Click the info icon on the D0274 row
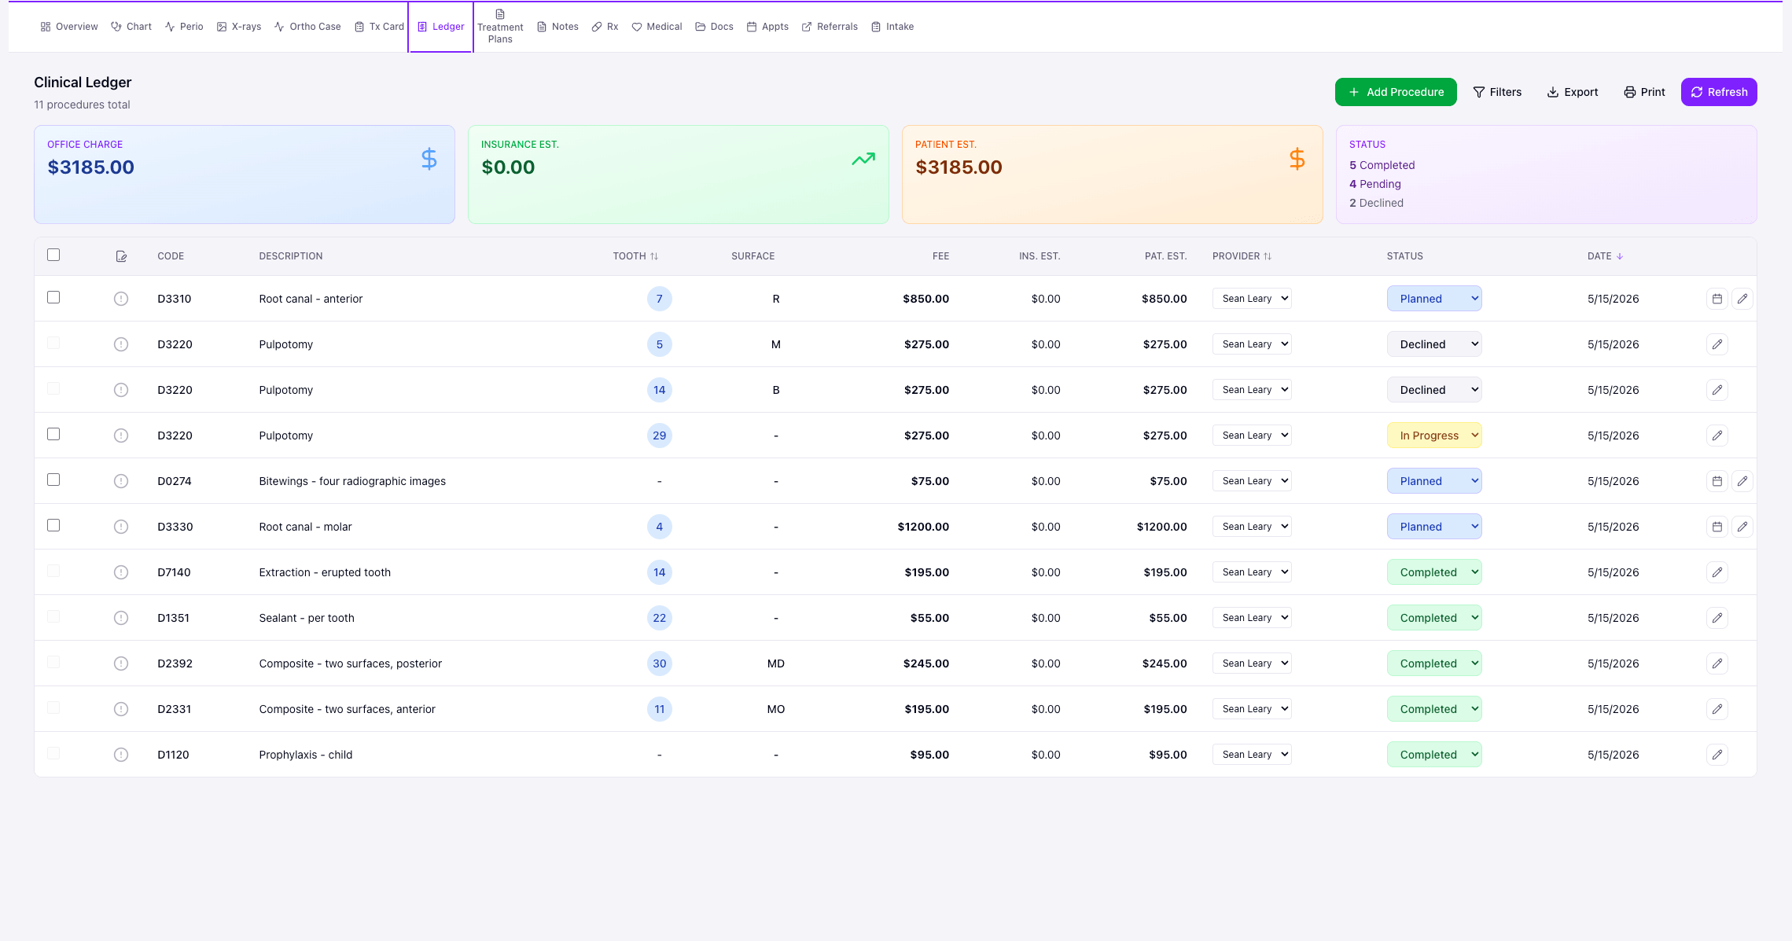The image size is (1792, 941). pyautogui.click(x=121, y=481)
